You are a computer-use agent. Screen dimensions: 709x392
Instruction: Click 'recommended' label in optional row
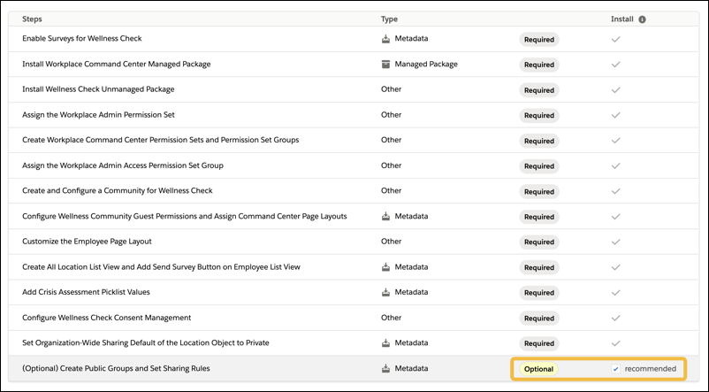point(651,368)
